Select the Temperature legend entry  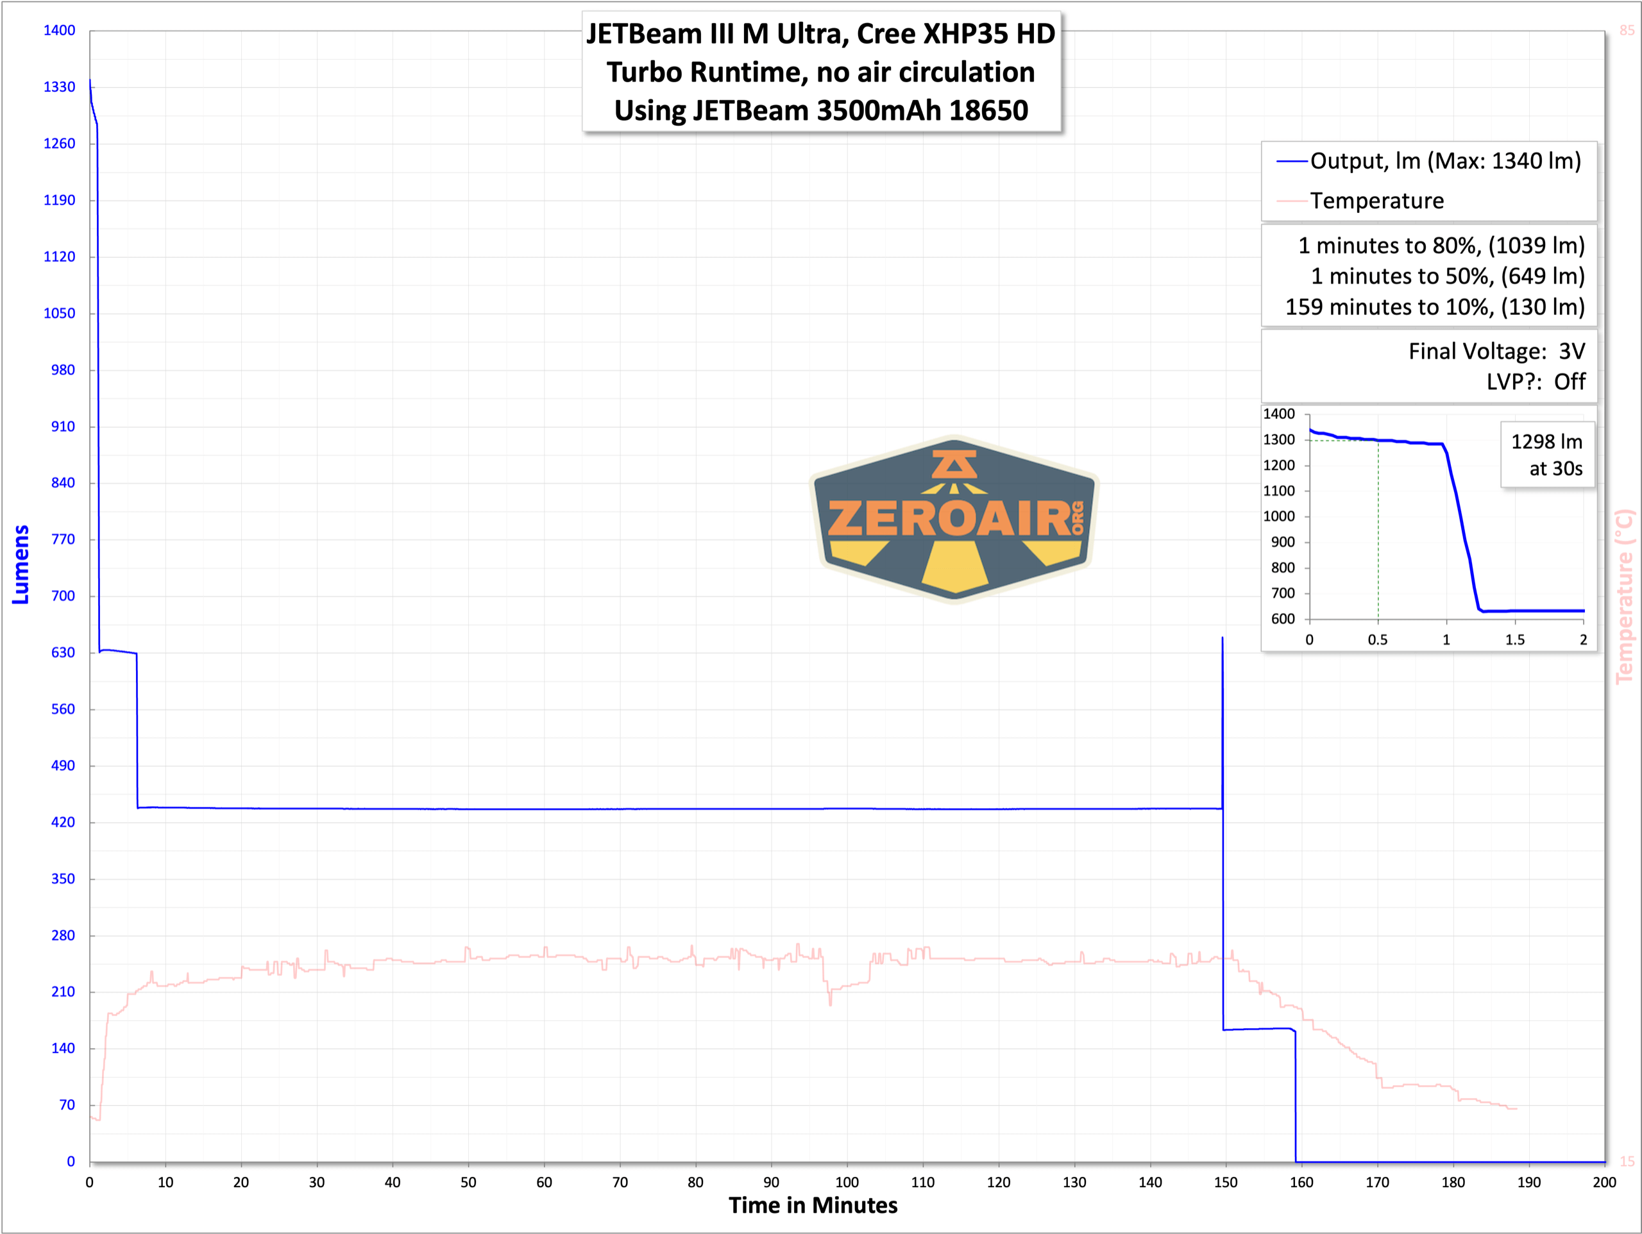1377,201
